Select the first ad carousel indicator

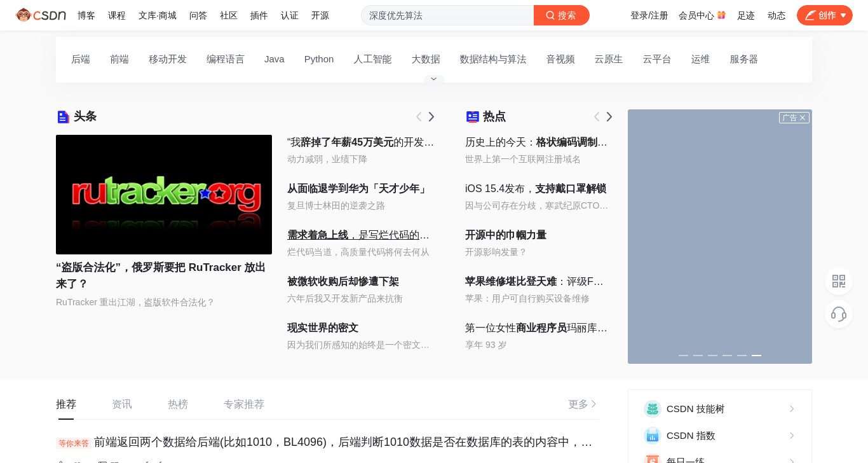coord(683,356)
